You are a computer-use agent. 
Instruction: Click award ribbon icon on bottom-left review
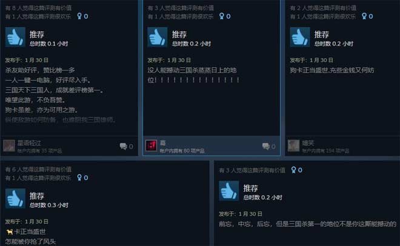pos(79,178)
